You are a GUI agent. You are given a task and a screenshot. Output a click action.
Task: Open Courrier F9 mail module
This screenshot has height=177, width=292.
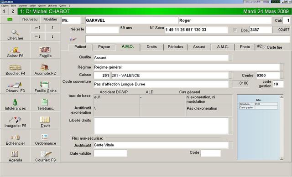coord(45,155)
